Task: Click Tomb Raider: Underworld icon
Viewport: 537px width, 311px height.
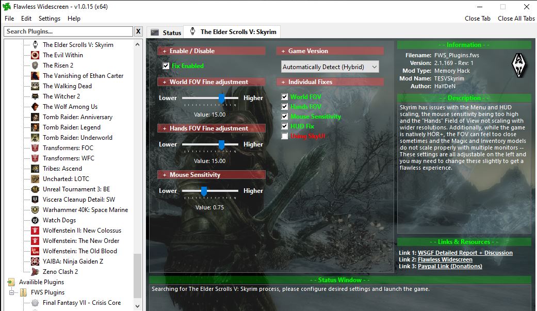Action: click(35, 137)
